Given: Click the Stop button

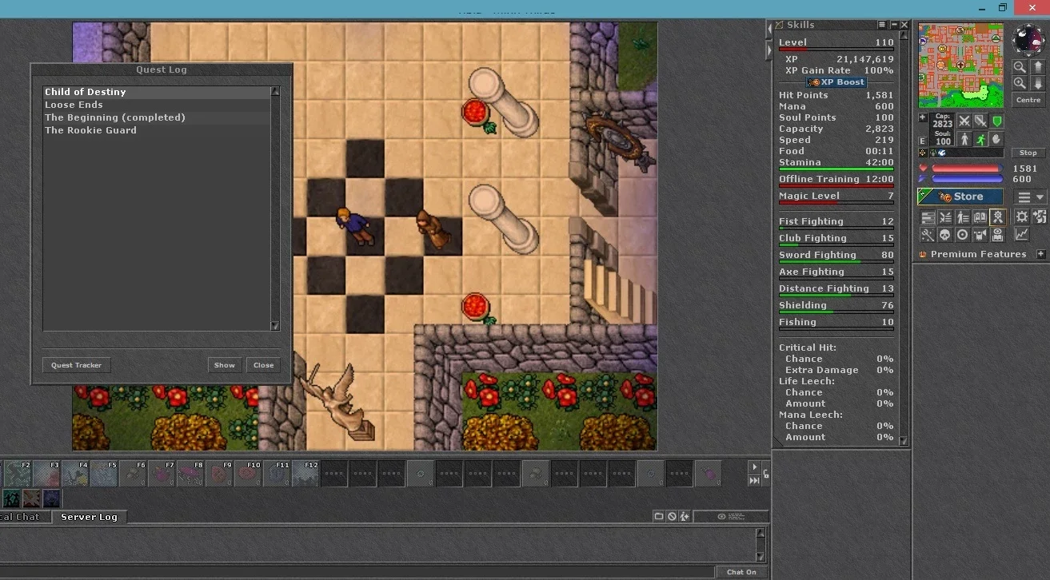Looking at the screenshot, I should pos(1028,153).
